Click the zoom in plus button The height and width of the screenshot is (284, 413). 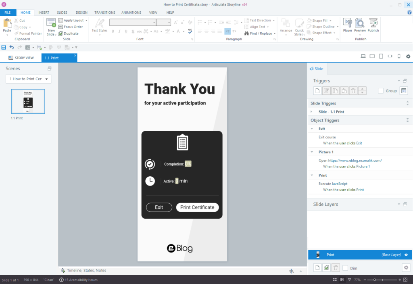(400, 280)
